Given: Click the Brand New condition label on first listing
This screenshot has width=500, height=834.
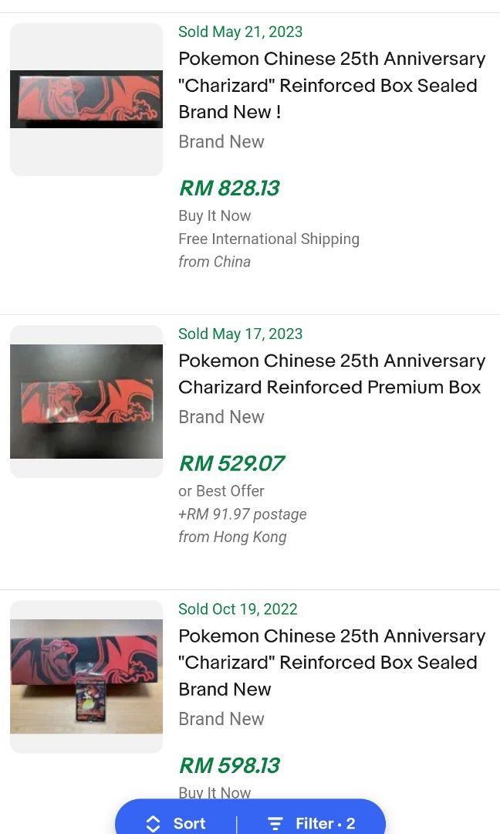Looking at the screenshot, I should [221, 141].
